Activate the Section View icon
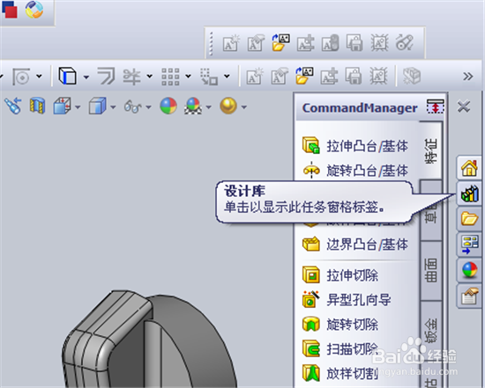 pos(37,106)
